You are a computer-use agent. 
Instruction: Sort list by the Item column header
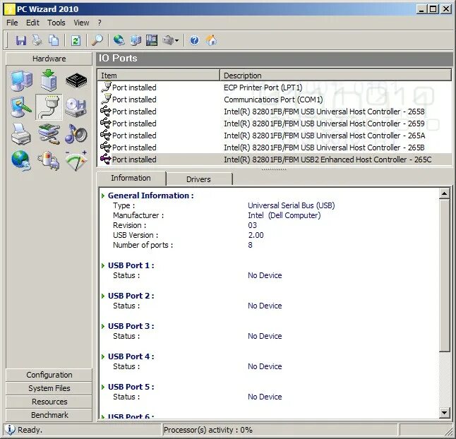coord(158,76)
